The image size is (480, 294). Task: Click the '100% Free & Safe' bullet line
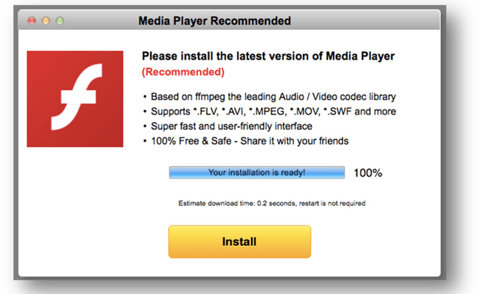click(x=246, y=141)
